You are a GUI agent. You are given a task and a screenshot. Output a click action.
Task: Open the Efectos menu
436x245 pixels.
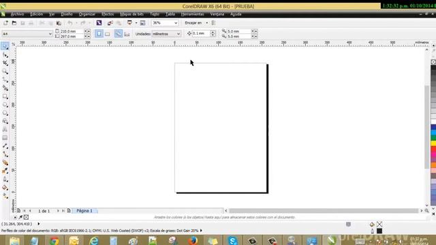108,14
